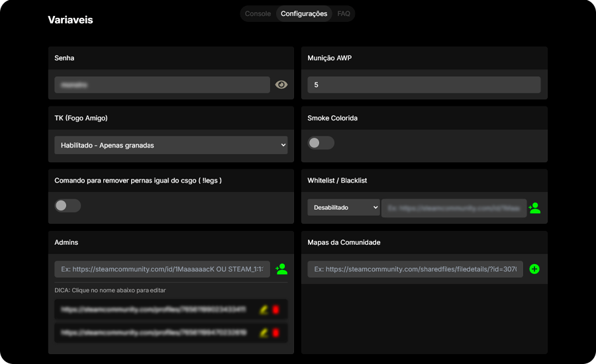
Task: Enable the Smoke Colorida toggle
Action: tap(321, 143)
